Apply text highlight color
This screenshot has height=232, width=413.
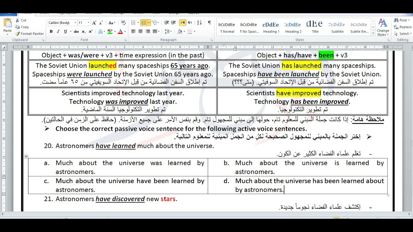(x=110, y=32)
